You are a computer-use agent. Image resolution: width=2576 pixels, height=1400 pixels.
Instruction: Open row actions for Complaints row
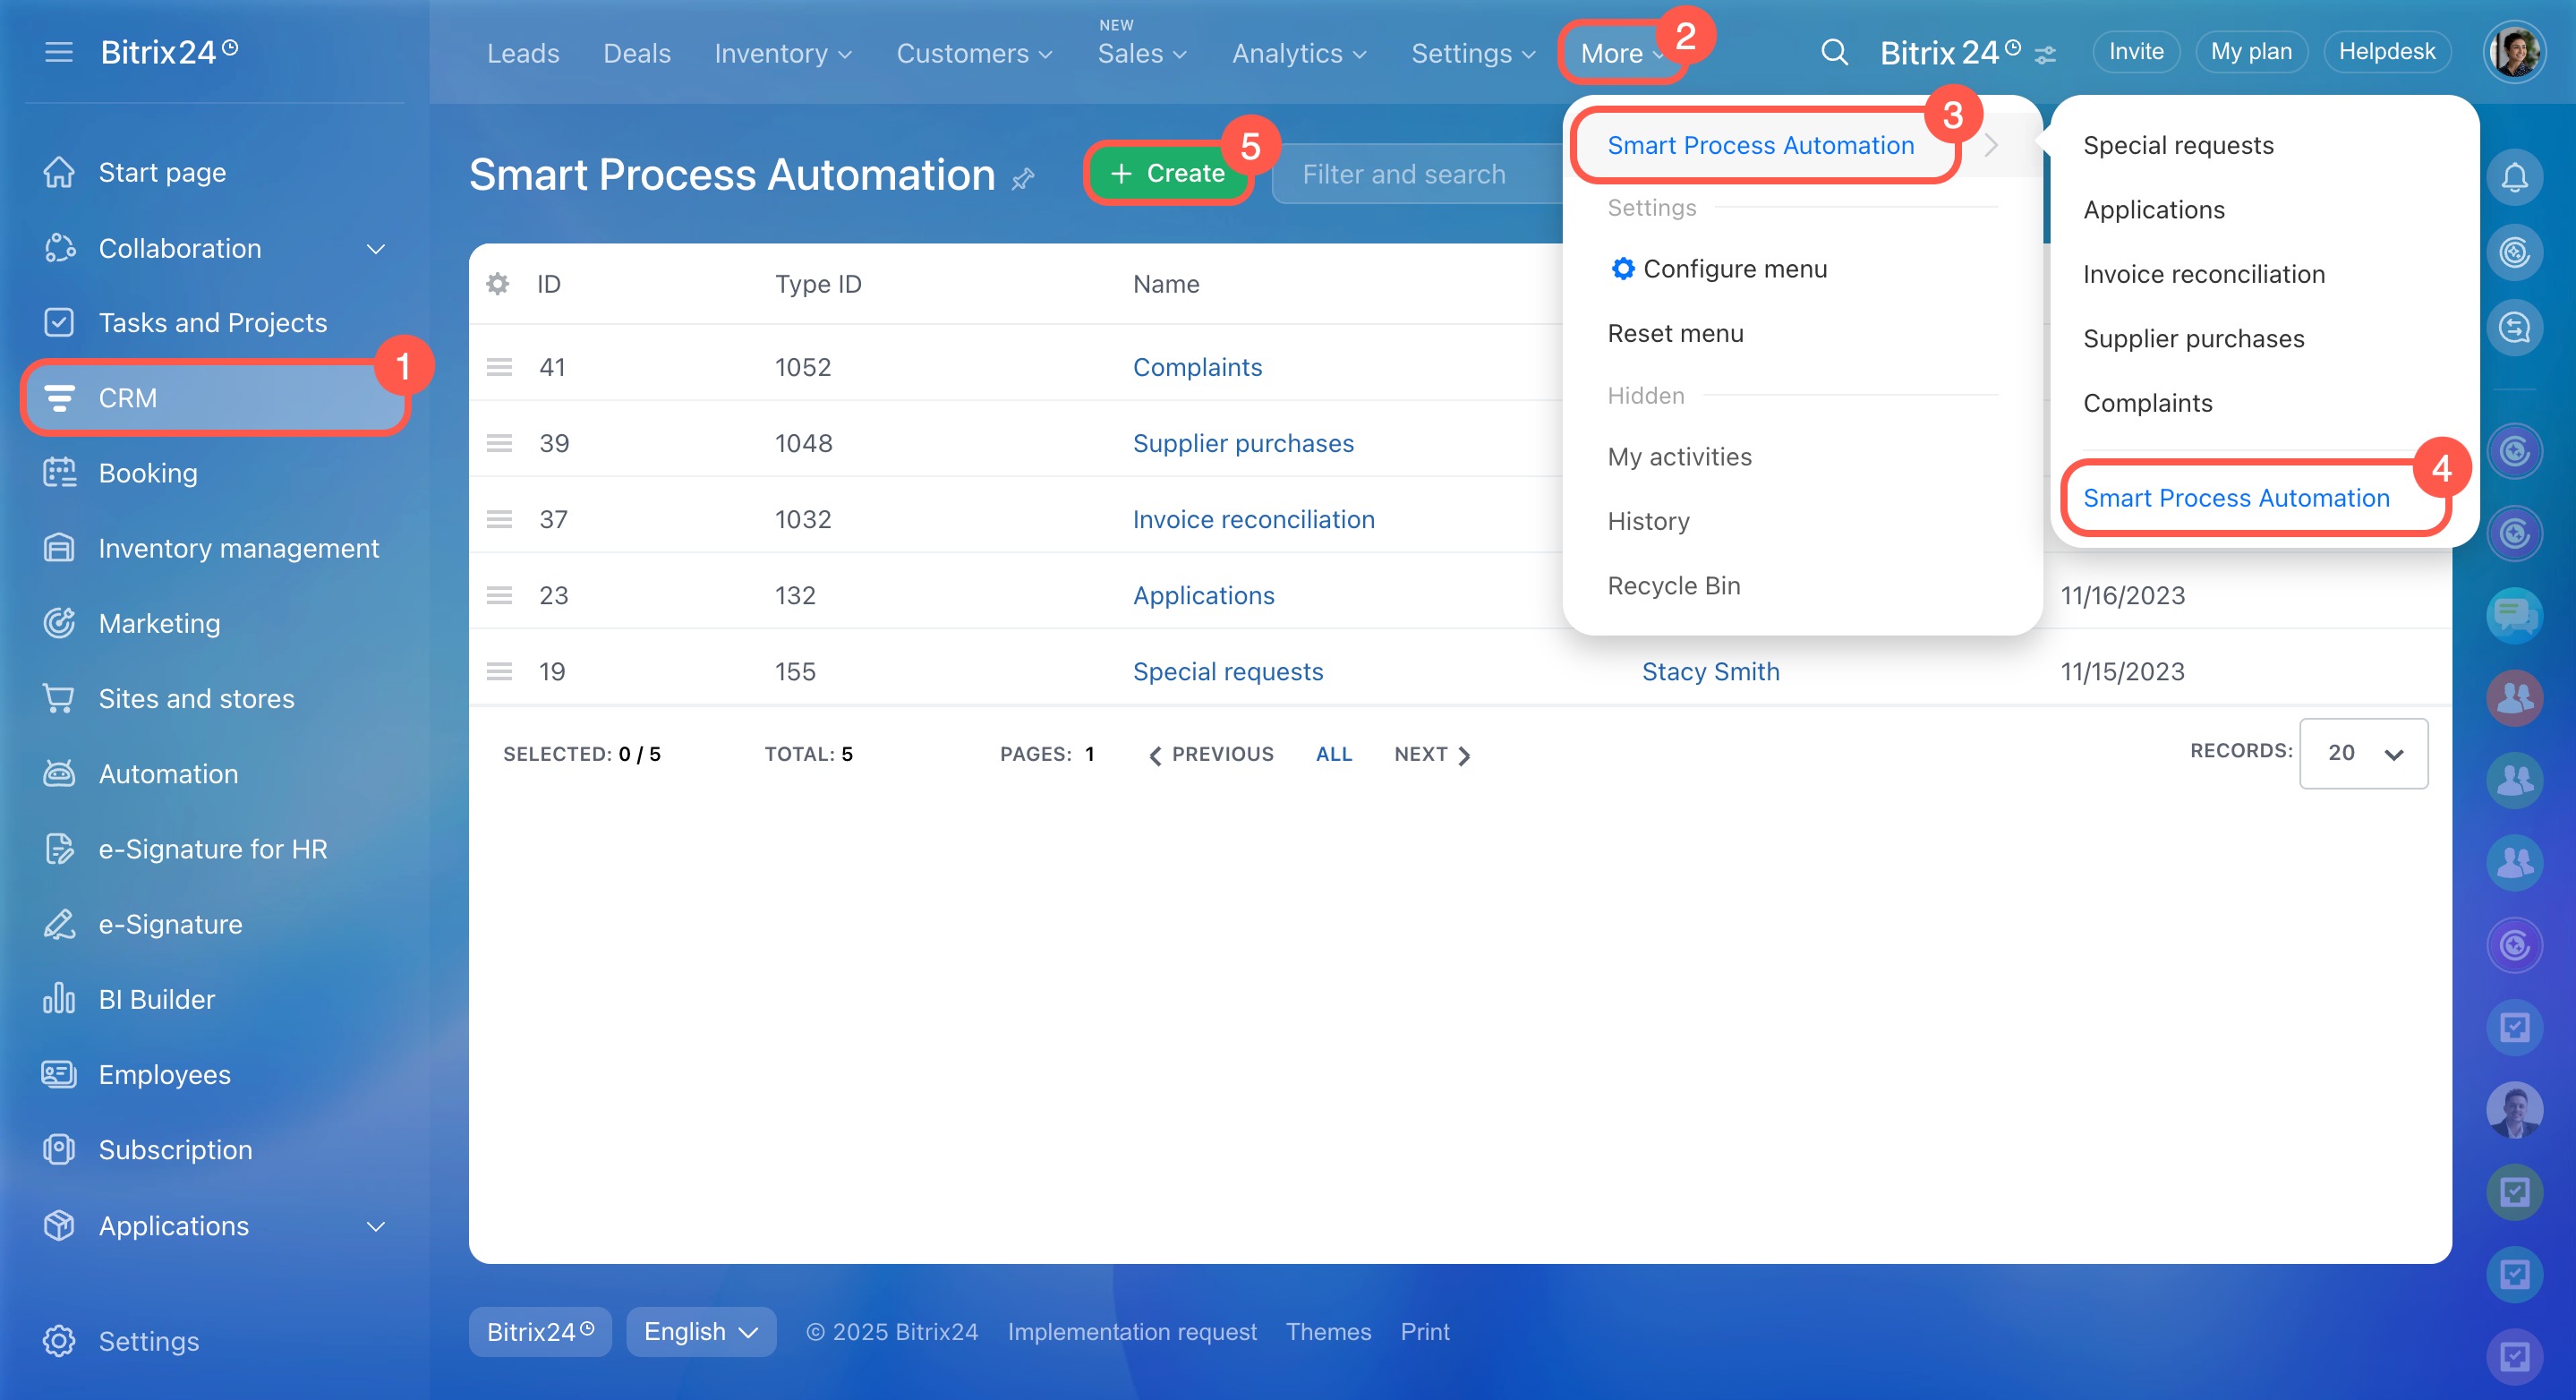click(499, 367)
